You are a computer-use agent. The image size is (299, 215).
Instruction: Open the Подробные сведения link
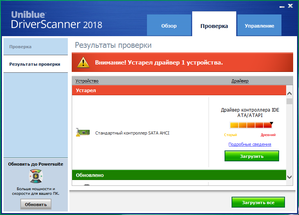[250, 144]
